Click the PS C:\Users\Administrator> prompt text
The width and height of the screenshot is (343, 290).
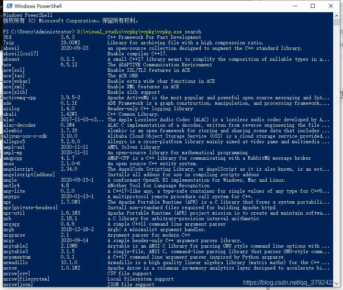39,32
